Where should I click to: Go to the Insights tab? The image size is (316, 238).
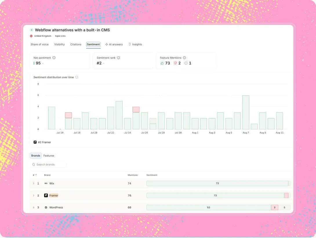(135, 45)
